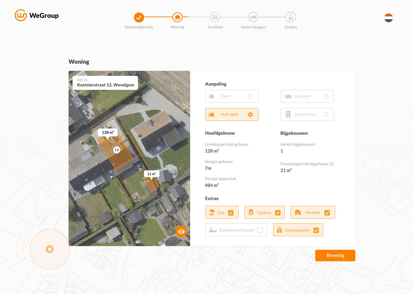Select the Persoonlijke Info step checkmark icon
Viewport: 413px width, 294px height.
pyautogui.click(x=139, y=18)
